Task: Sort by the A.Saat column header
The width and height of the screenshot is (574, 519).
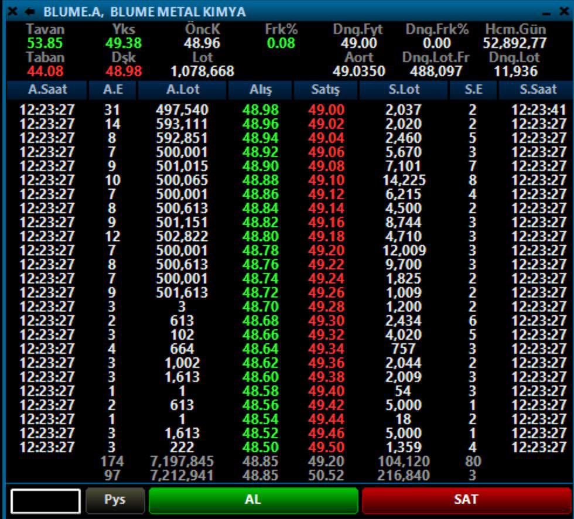Action: point(47,90)
